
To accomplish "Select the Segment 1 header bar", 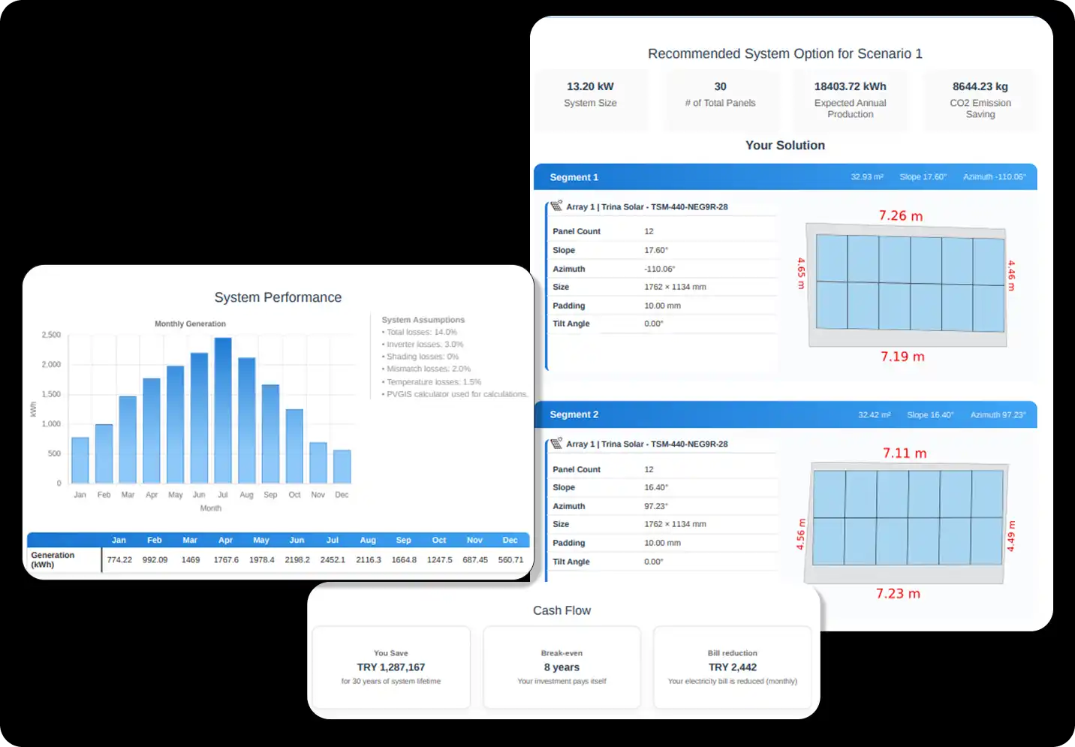I will click(785, 177).
